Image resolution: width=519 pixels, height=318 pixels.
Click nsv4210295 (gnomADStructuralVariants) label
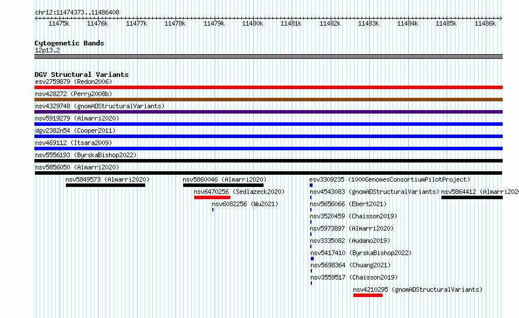point(418,289)
